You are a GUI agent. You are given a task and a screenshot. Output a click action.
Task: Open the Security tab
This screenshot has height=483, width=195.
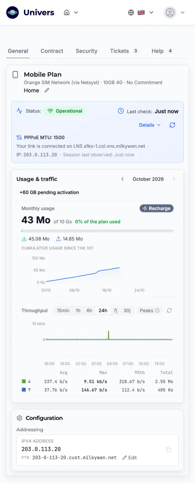87,51
